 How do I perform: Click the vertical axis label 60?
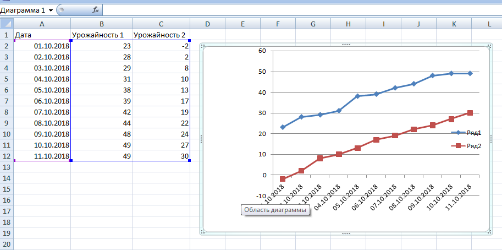tap(262, 51)
